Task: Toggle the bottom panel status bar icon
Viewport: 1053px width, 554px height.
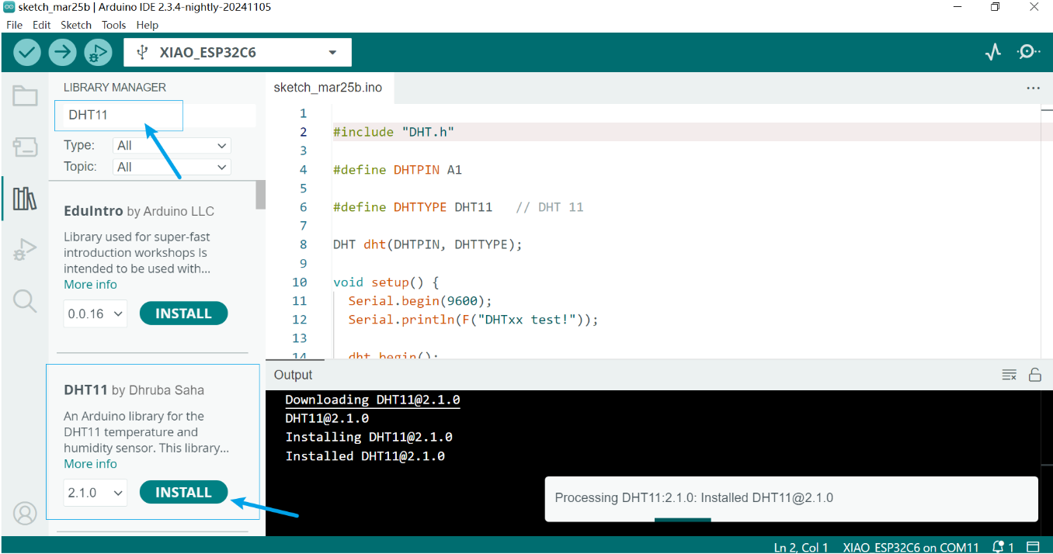Action: pyautogui.click(x=1033, y=547)
